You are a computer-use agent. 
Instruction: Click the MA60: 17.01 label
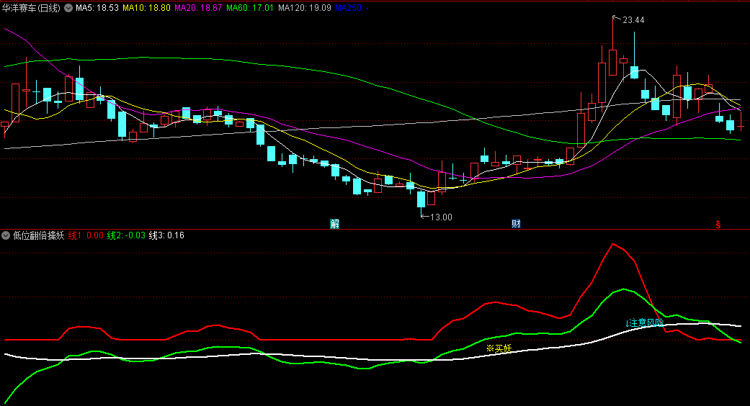[250, 8]
